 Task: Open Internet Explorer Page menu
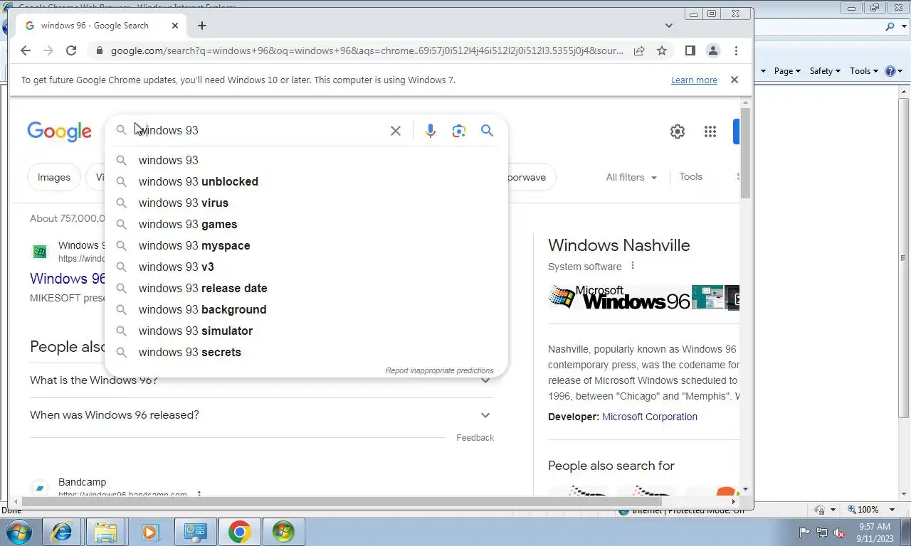(x=787, y=71)
